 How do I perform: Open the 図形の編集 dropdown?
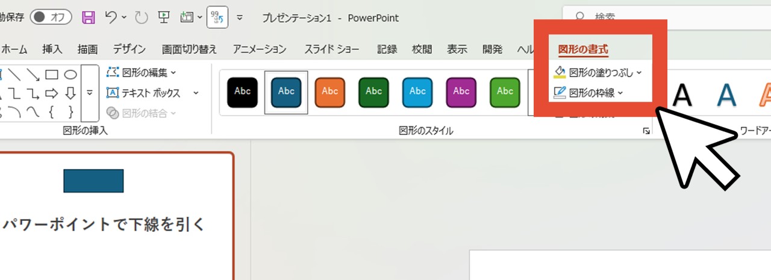pos(141,73)
